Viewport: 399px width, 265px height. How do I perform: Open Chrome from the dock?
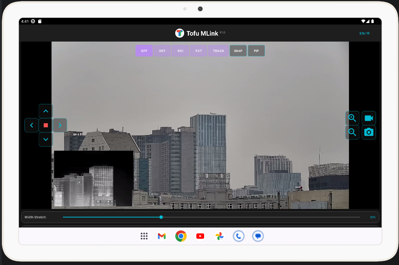coord(181,236)
